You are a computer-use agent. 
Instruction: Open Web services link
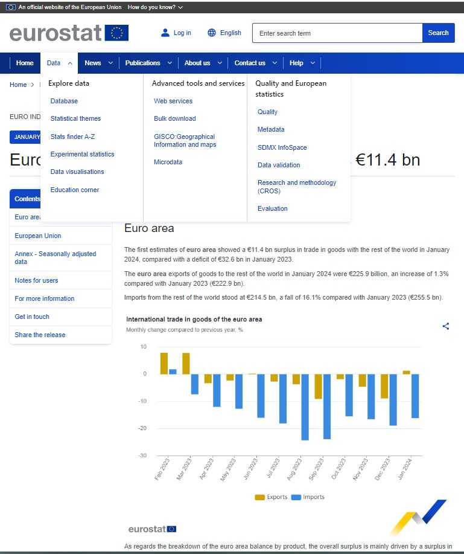click(x=173, y=101)
